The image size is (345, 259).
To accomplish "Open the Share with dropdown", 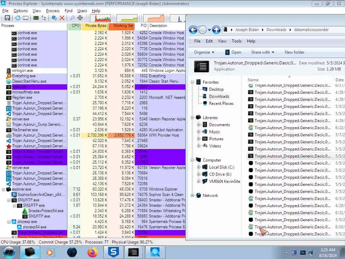I will [x=263, y=52].
